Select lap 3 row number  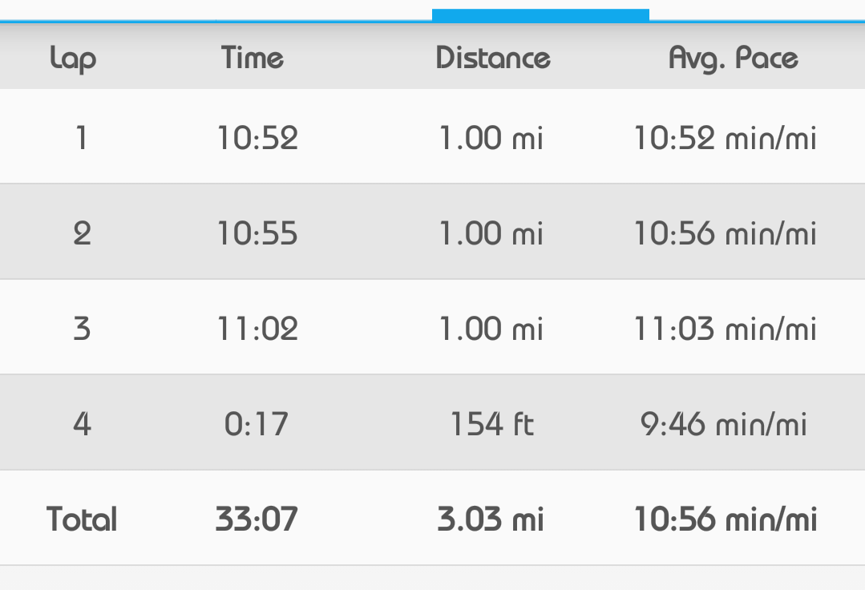point(82,329)
